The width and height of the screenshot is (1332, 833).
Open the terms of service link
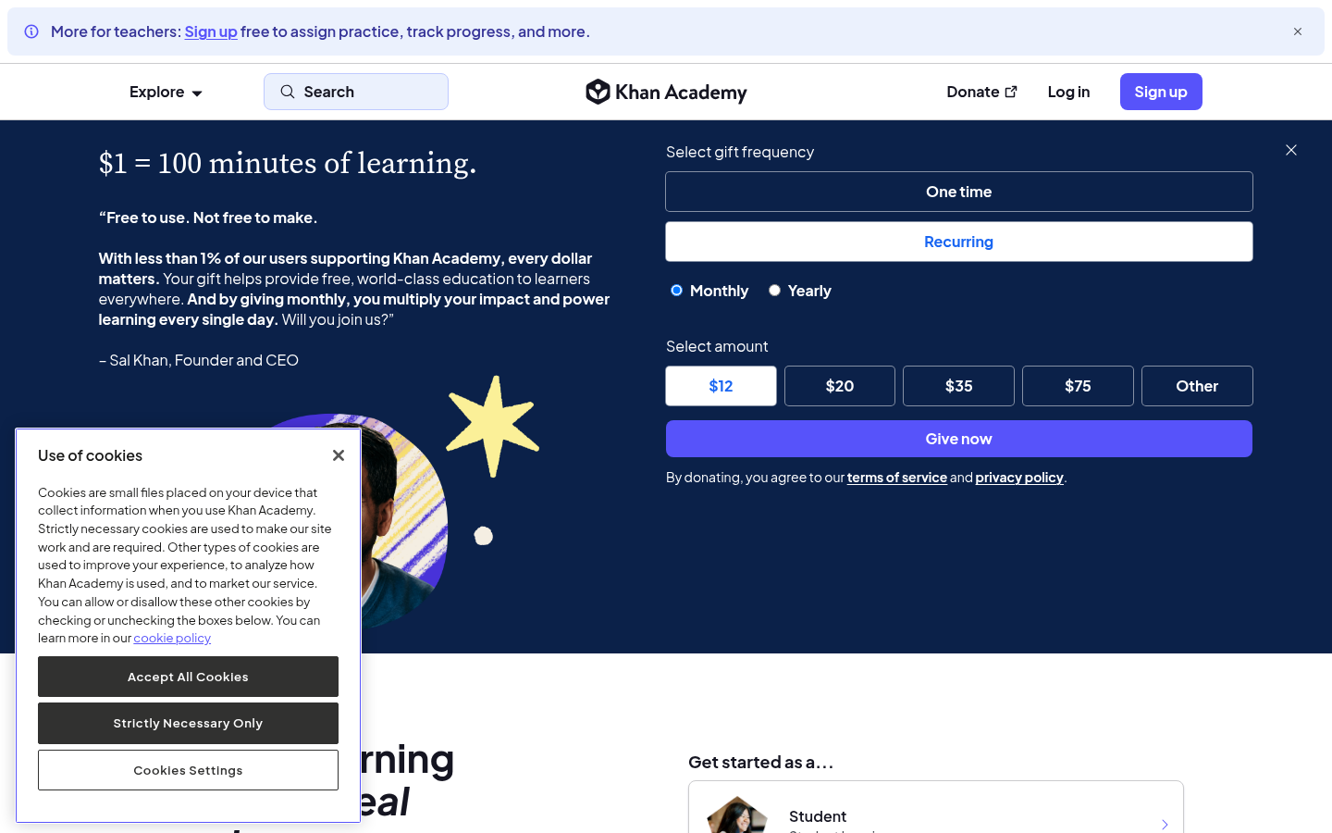click(897, 478)
